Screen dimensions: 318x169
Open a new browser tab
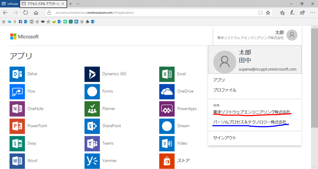coord(70,4)
